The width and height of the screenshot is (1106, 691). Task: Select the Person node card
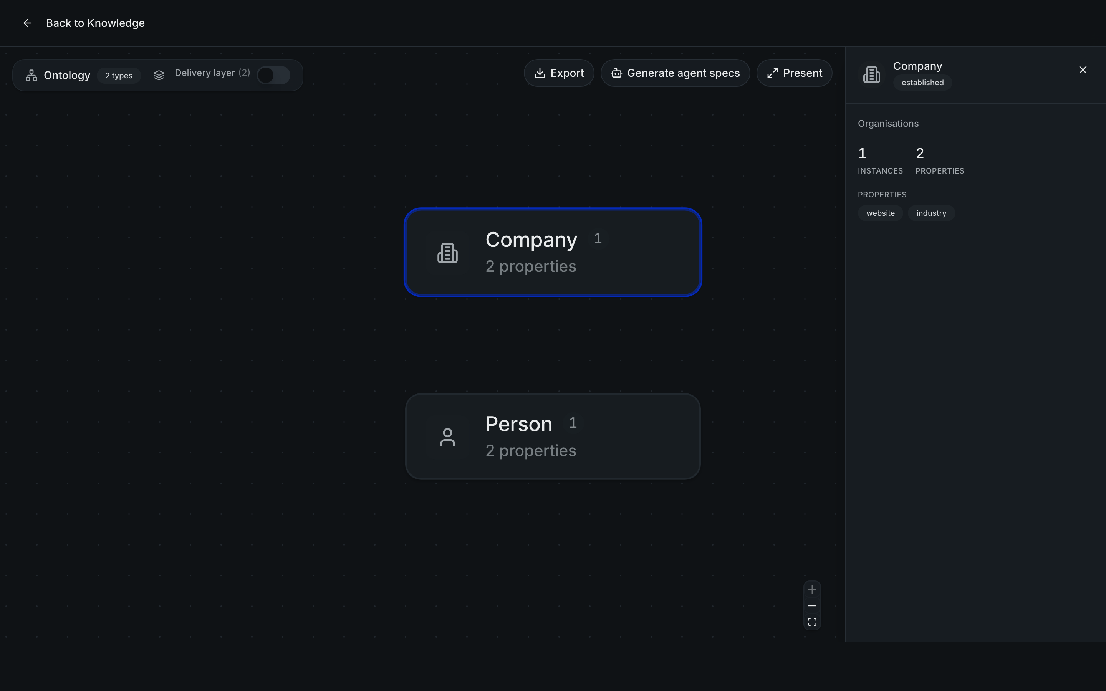click(553, 436)
